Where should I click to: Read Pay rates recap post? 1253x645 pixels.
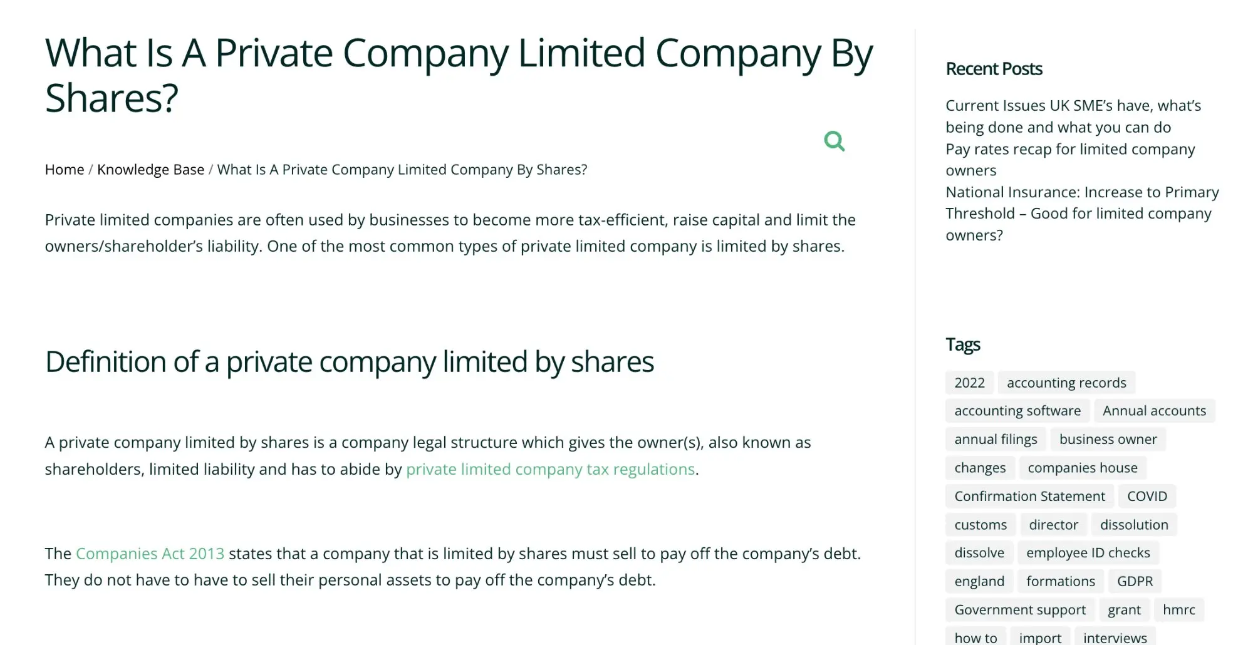[1070, 160]
